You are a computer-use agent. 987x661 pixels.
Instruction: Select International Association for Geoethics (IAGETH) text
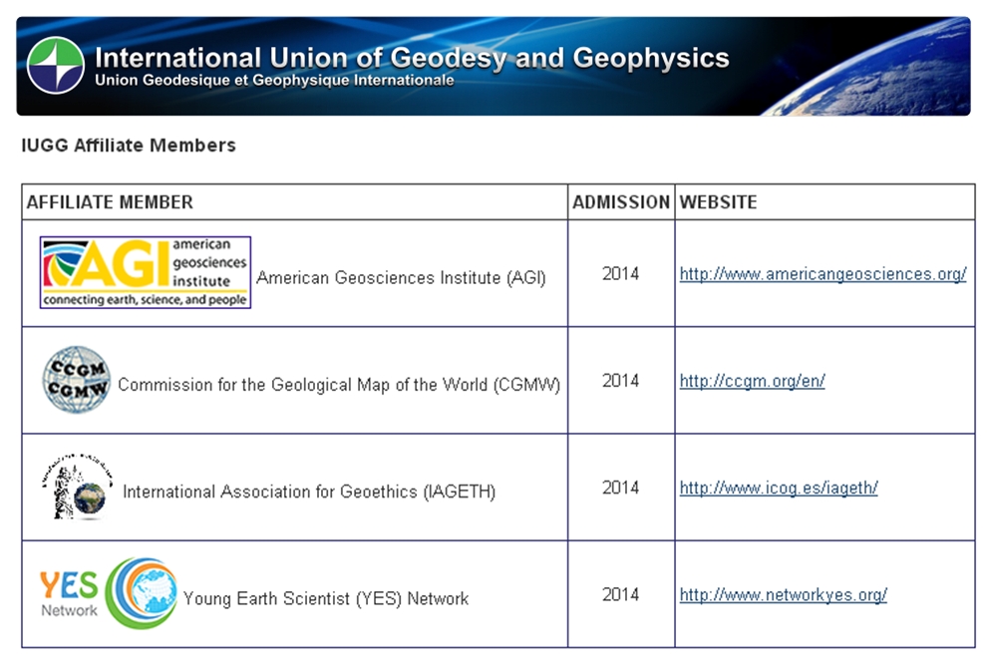[309, 492]
